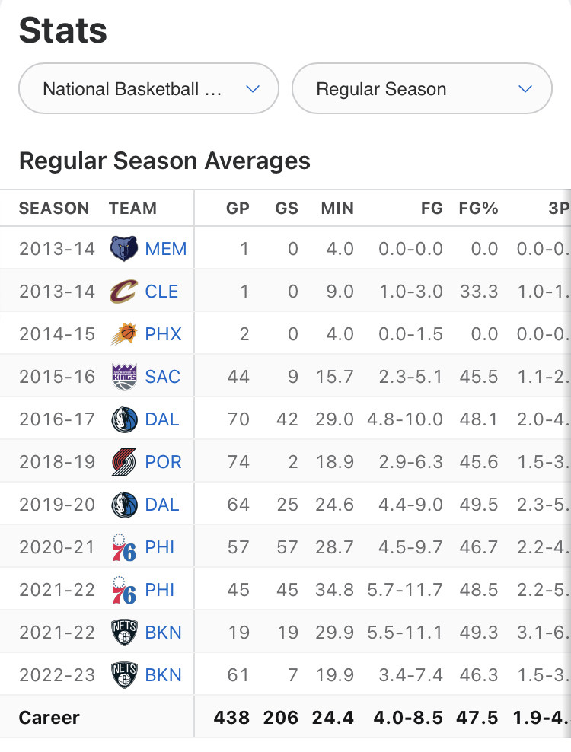Open the Regular Season dropdown
Image resolution: width=571 pixels, height=752 pixels.
(422, 89)
